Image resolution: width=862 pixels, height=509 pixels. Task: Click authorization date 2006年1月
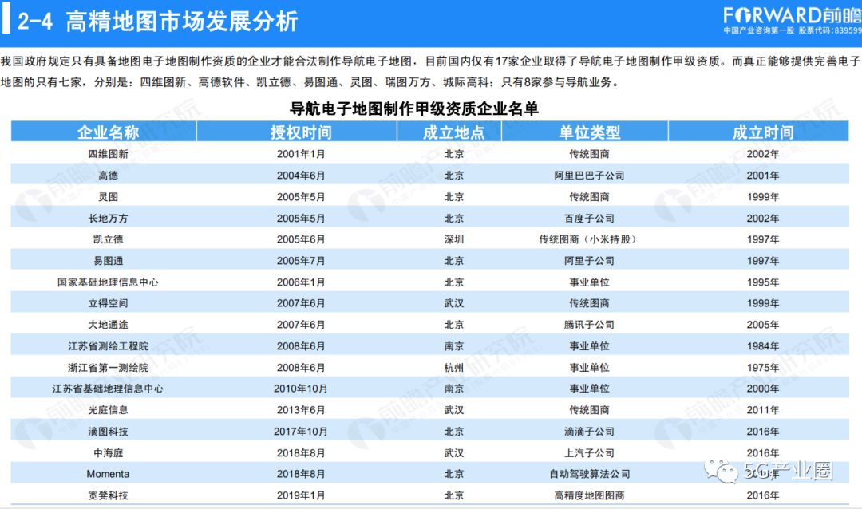(x=301, y=282)
